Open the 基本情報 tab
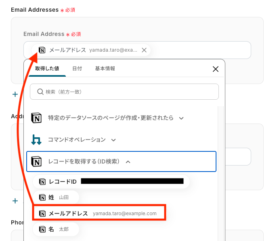The height and width of the screenshot is (241, 275). coord(105,69)
